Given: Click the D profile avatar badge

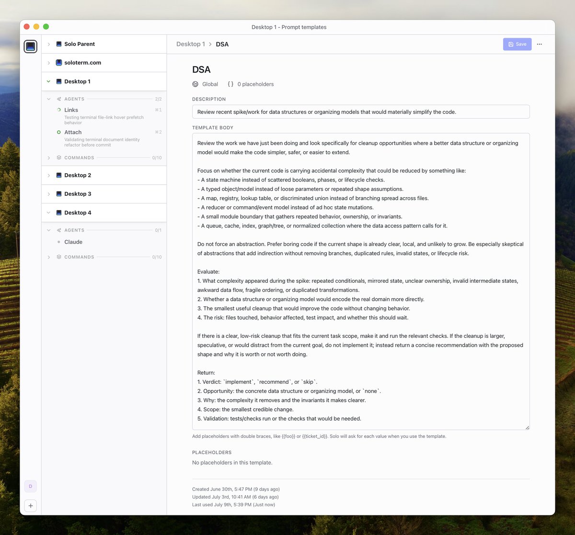Looking at the screenshot, I should [x=31, y=486].
